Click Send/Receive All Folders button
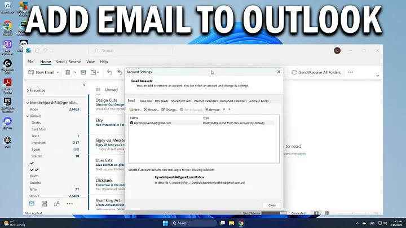 point(316,73)
